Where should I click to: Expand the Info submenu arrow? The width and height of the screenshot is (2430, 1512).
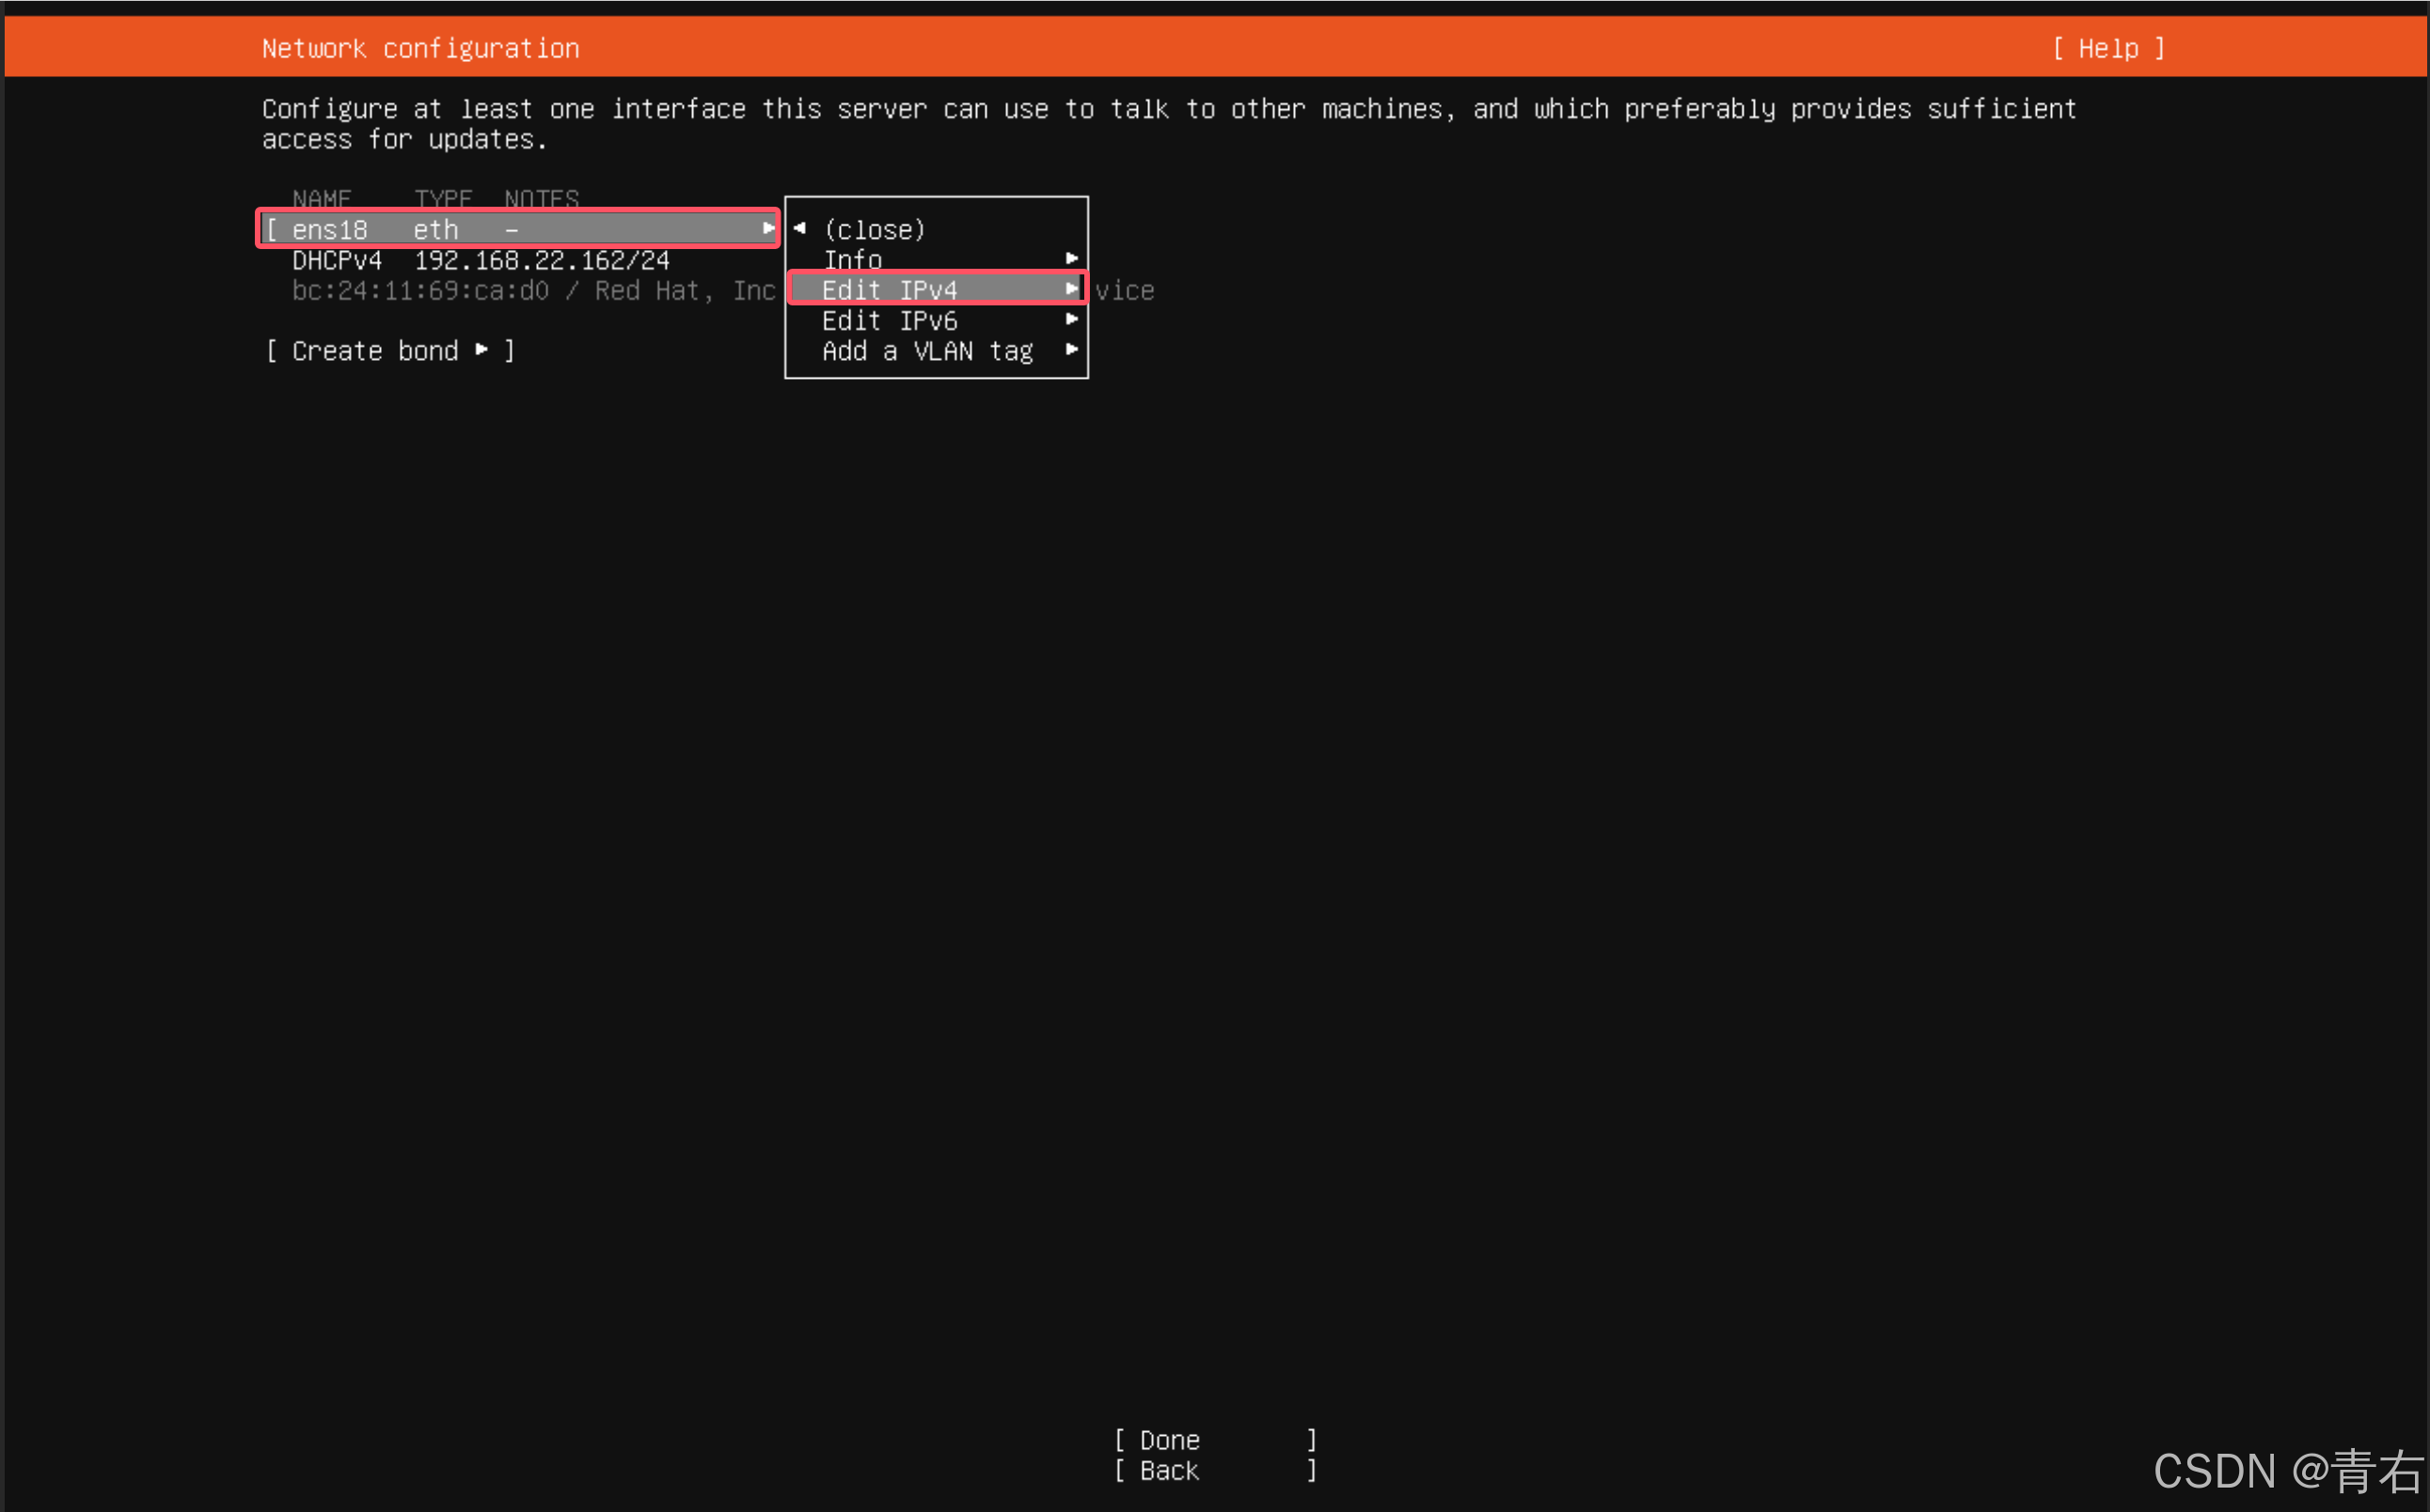click(x=1071, y=259)
